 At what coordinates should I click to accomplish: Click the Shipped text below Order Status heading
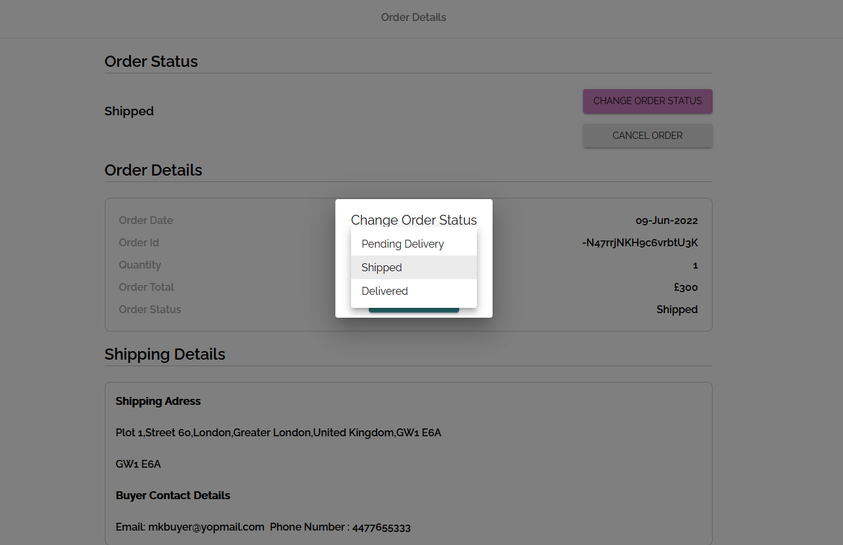pos(129,111)
